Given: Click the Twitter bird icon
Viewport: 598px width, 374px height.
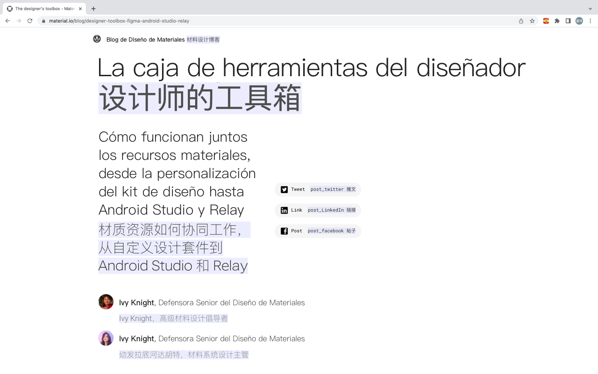Looking at the screenshot, I should (284, 189).
